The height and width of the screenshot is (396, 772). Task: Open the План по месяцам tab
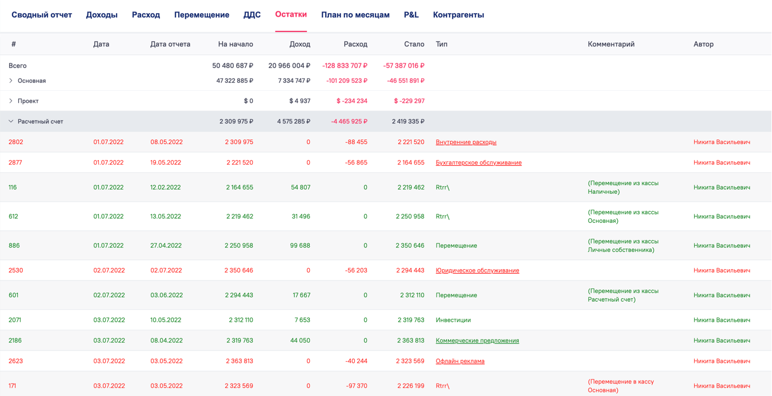(x=355, y=15)
